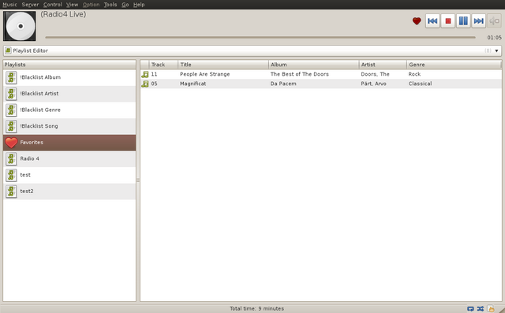This screenshot has width=505, height=313.
Task: Open the View menu
Action: pyautogui.click(x=72, y=5)
